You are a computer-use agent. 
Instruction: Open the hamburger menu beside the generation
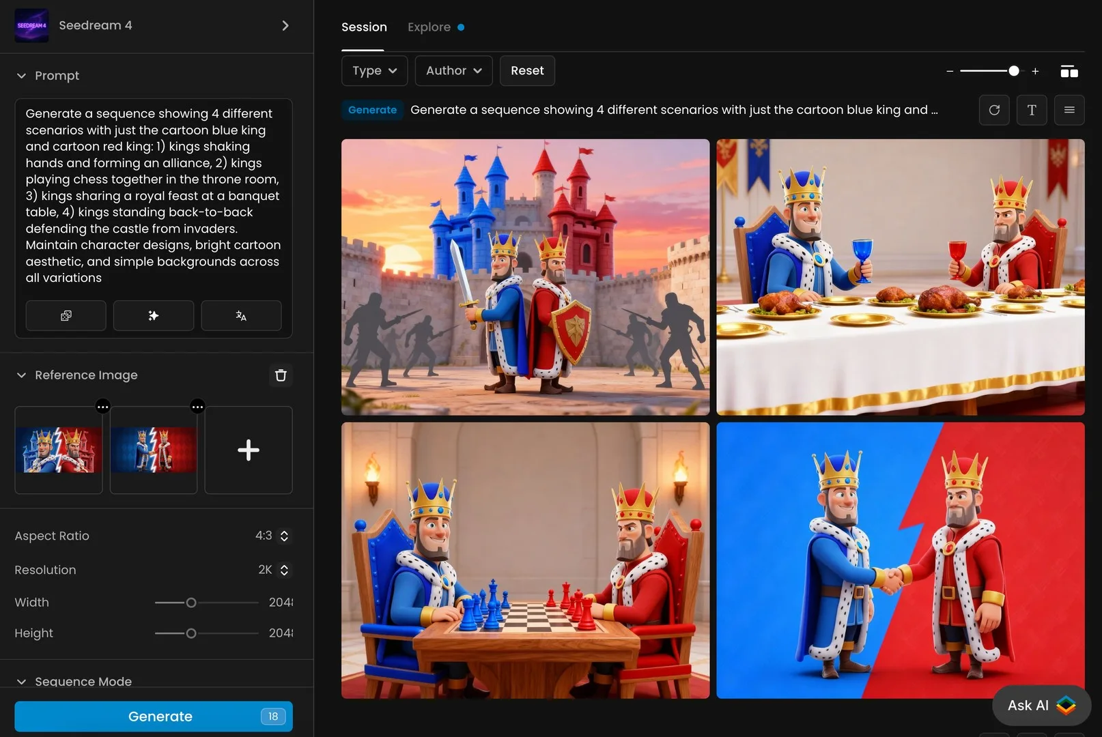(1069, 110)
